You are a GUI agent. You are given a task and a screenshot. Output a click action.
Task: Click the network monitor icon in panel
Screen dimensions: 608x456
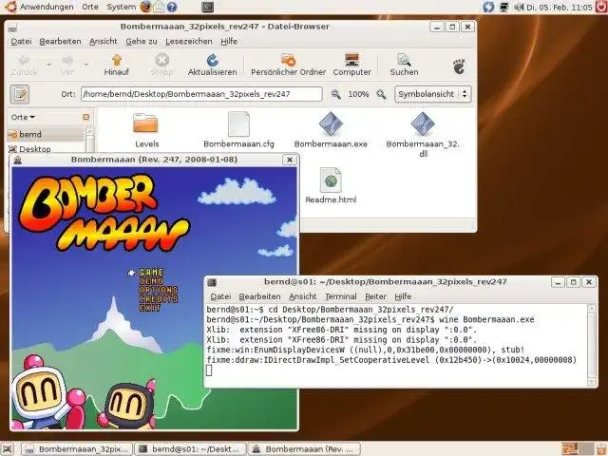pos(503,7)
